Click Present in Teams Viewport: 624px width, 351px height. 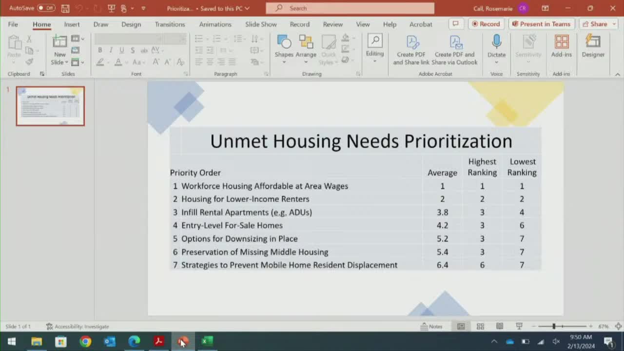coord(541,24)
